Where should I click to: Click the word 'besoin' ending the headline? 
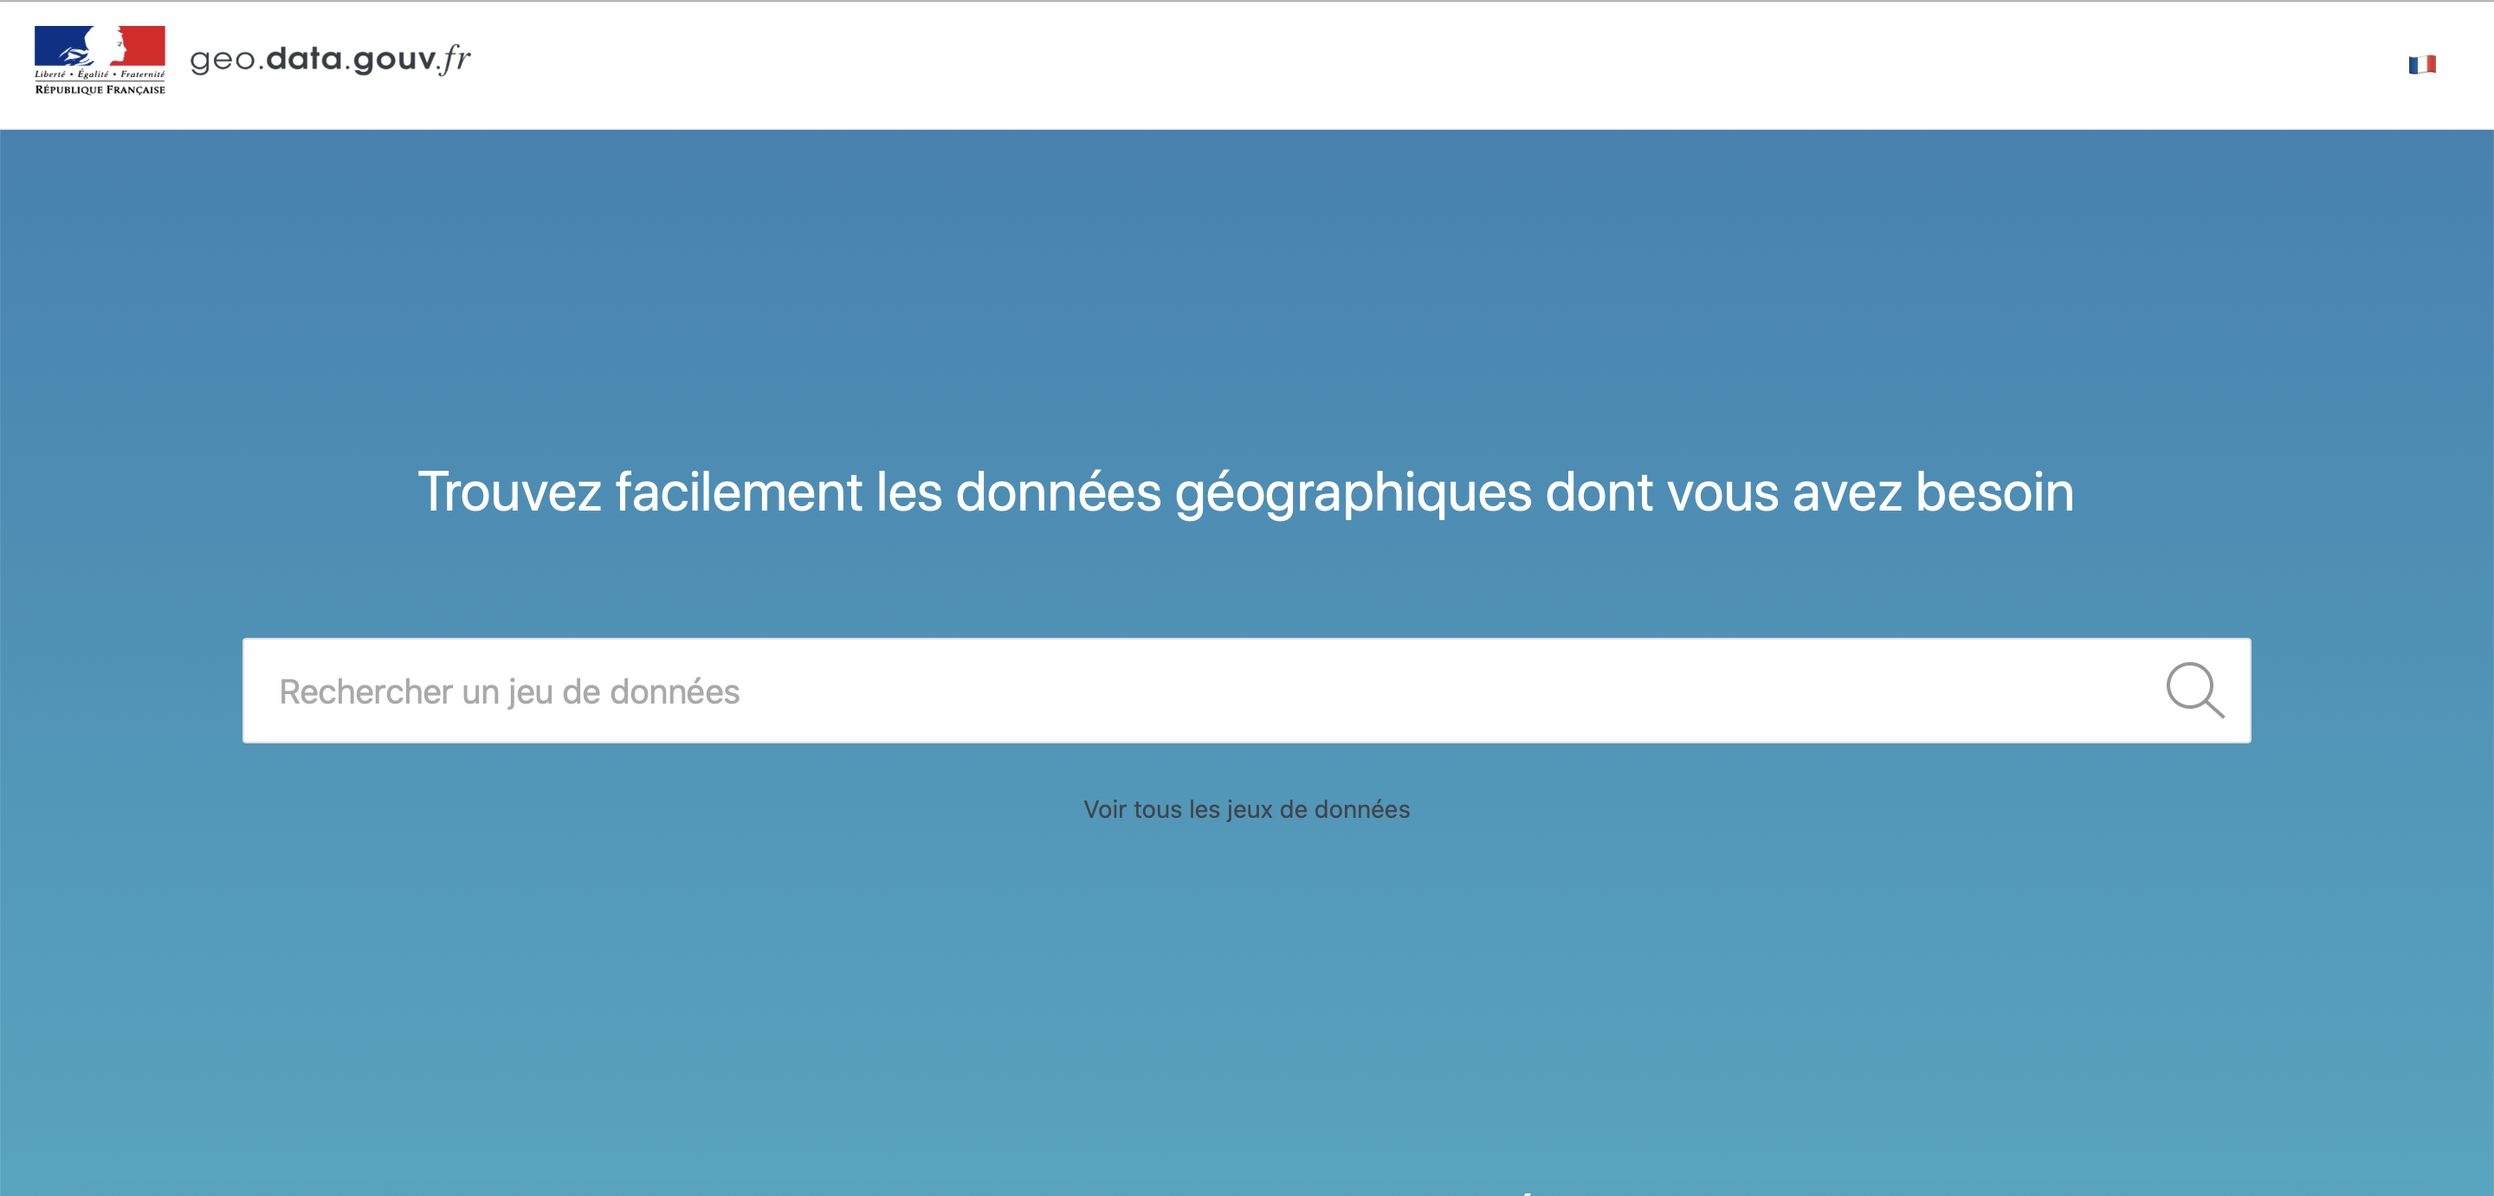coord(1994,492)
